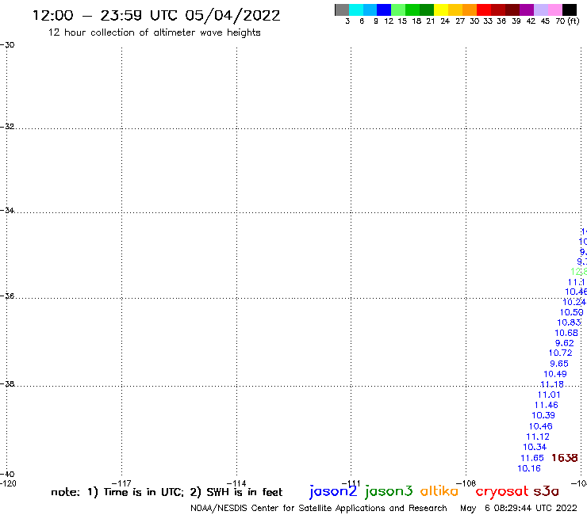587x515 pixels.
Task: Click the light green swatch in the color bar
Action: (398, 10)
